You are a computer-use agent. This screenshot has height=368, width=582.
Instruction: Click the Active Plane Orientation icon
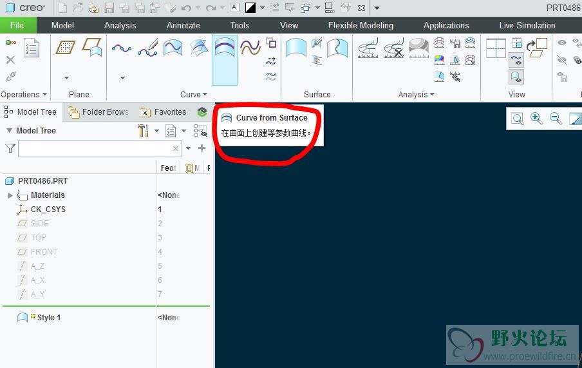(537, 48)
